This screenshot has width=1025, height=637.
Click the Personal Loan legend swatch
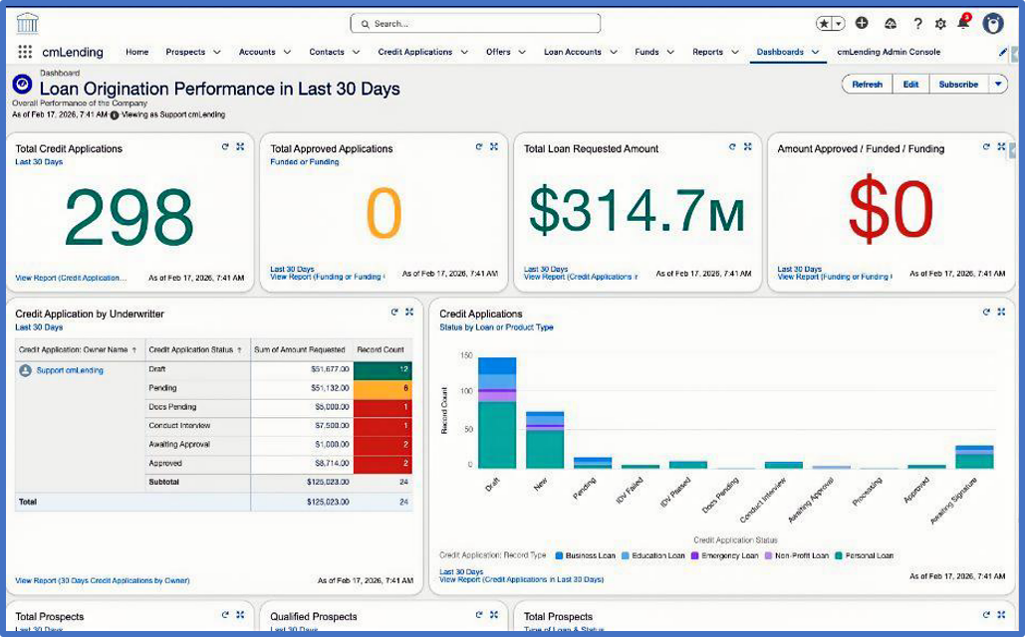click(839, 556)
